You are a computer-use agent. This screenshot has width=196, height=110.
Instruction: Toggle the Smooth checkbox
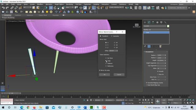click(x=158, y=71)
